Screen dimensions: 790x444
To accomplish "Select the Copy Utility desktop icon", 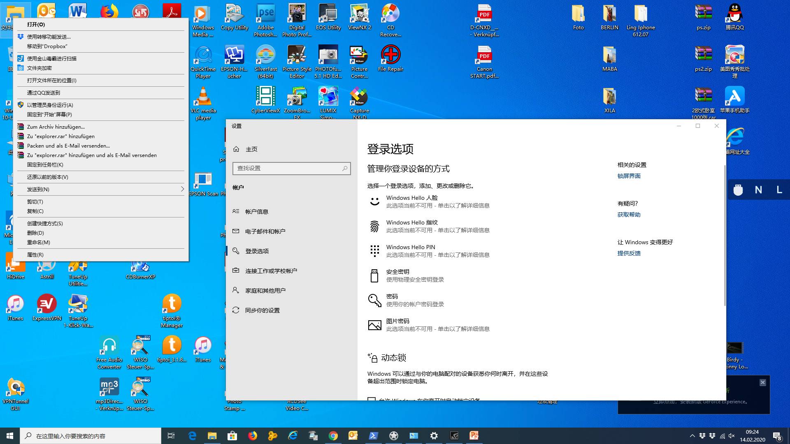I will coord(234,17).
